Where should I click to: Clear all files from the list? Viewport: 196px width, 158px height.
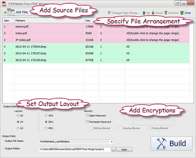coord(185,13)
